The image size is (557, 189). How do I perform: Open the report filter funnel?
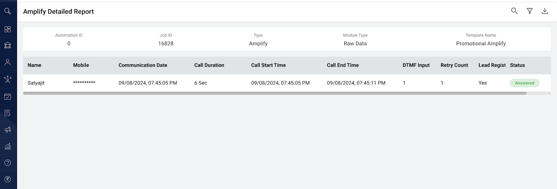point(529,11)
